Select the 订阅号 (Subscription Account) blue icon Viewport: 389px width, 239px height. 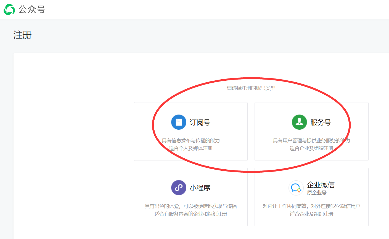(179, 122)
